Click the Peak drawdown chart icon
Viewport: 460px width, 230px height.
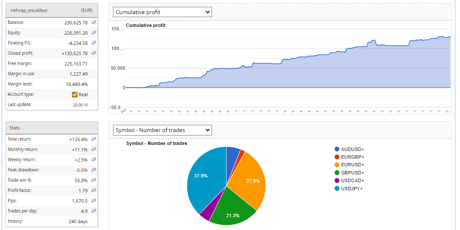click(x=94, y=170)
